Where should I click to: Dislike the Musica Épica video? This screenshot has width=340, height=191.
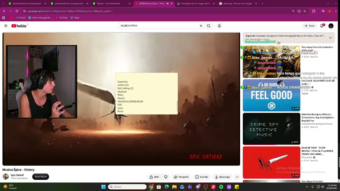[x=166, y=177]
